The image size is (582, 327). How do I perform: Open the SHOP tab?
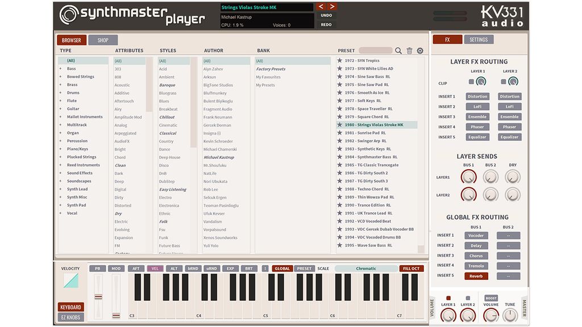click(x=103, y=40)
